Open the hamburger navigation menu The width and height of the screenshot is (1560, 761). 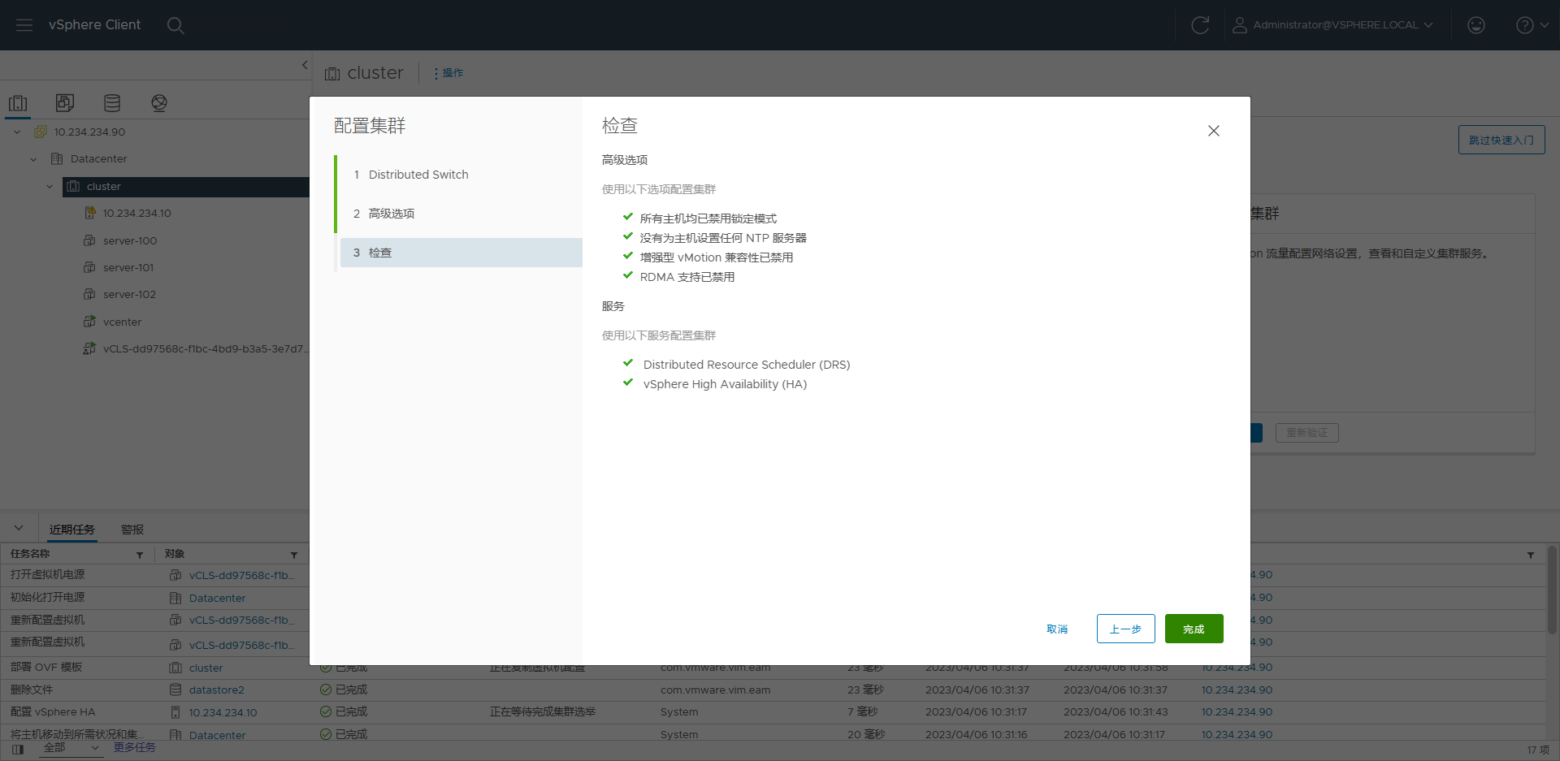24,25
